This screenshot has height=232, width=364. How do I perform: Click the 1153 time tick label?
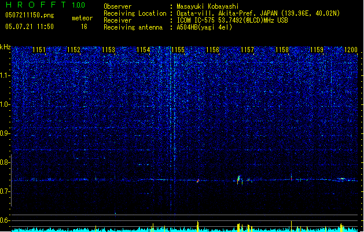click(108, 50)
